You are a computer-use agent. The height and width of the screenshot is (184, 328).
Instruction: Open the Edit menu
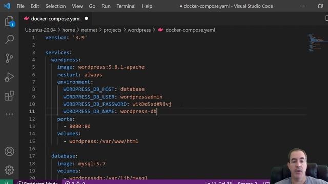[x=35, y=6]
